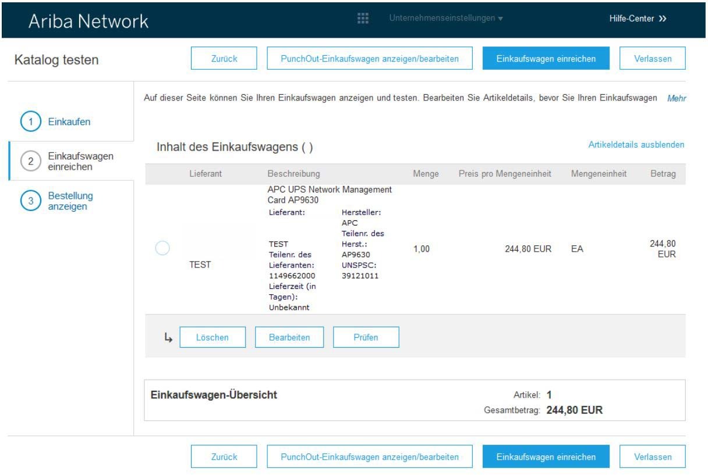
Task: Click the Löschen button
Action: [x=213, y=337]
